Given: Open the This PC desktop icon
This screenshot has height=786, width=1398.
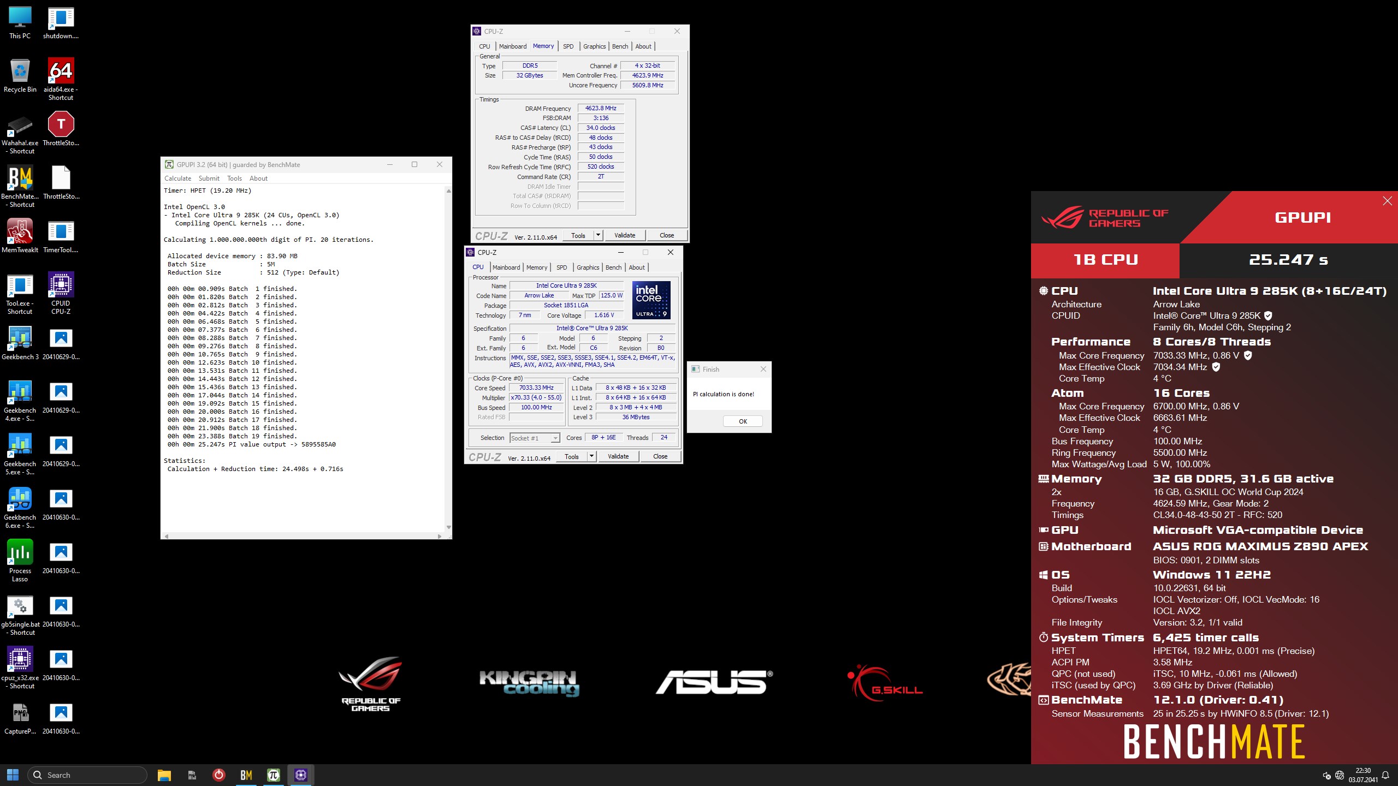Looking at the screenshot, I should coord(20,23).
